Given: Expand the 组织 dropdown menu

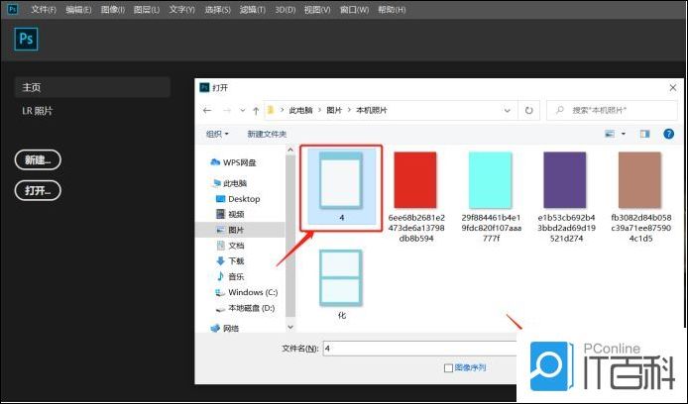Looking at the screenshot, I should tap(217, 134).
